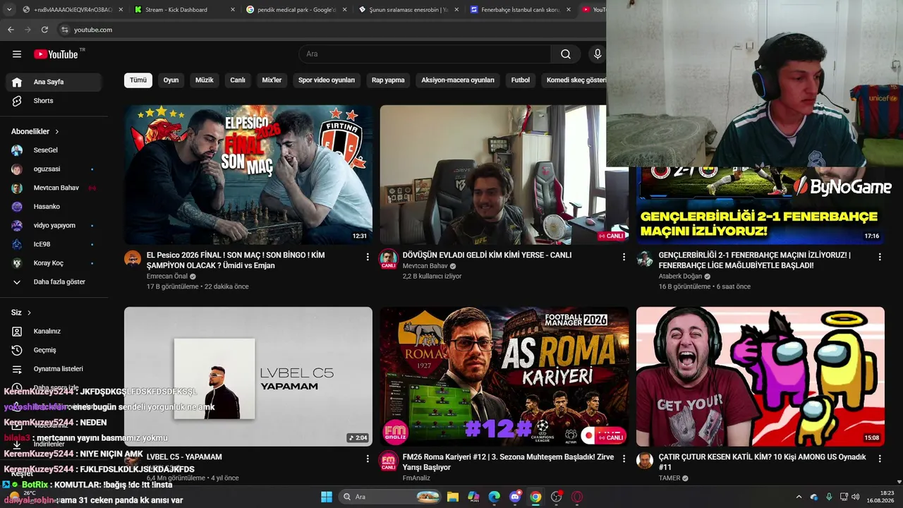The image size is (903, 508).
Task: Play the AS Roma Kariyeri thumbnail
Action: coord(504,376)
